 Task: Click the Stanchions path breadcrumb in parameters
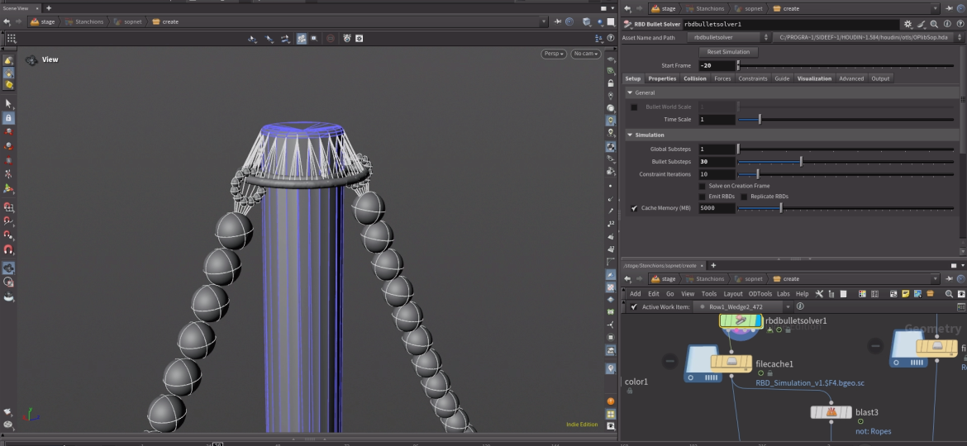tap(709, 8)
